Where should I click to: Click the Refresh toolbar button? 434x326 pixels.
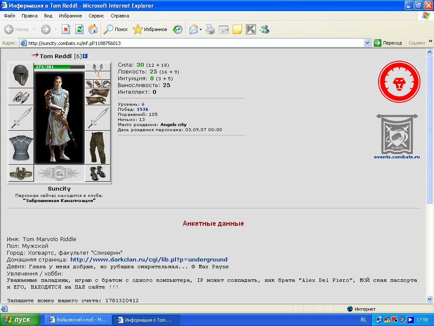coord(79,29)
